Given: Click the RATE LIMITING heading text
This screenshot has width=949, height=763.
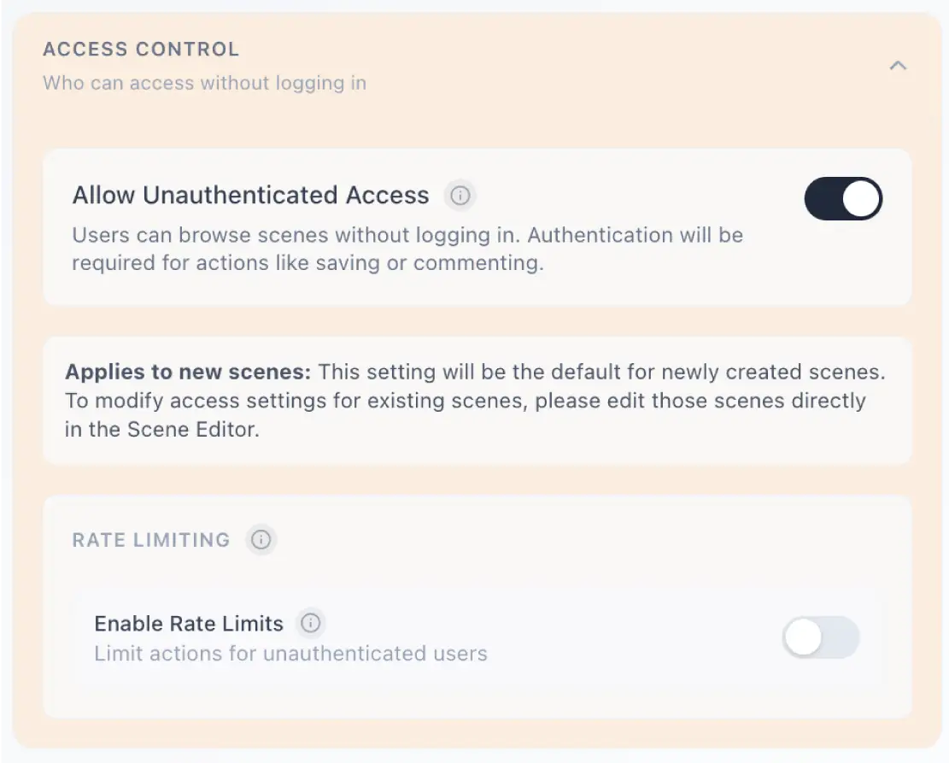Looking at the screenshot, I should [x=151, y=539].
